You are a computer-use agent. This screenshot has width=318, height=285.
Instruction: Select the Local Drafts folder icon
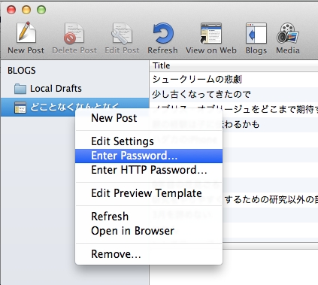[20, 89]
